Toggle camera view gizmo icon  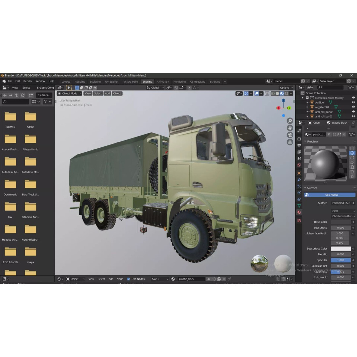tap(290, 135)
